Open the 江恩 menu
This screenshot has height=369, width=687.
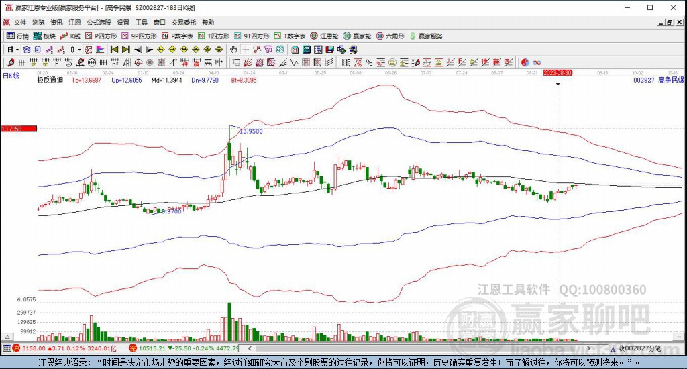click(74, 22)
